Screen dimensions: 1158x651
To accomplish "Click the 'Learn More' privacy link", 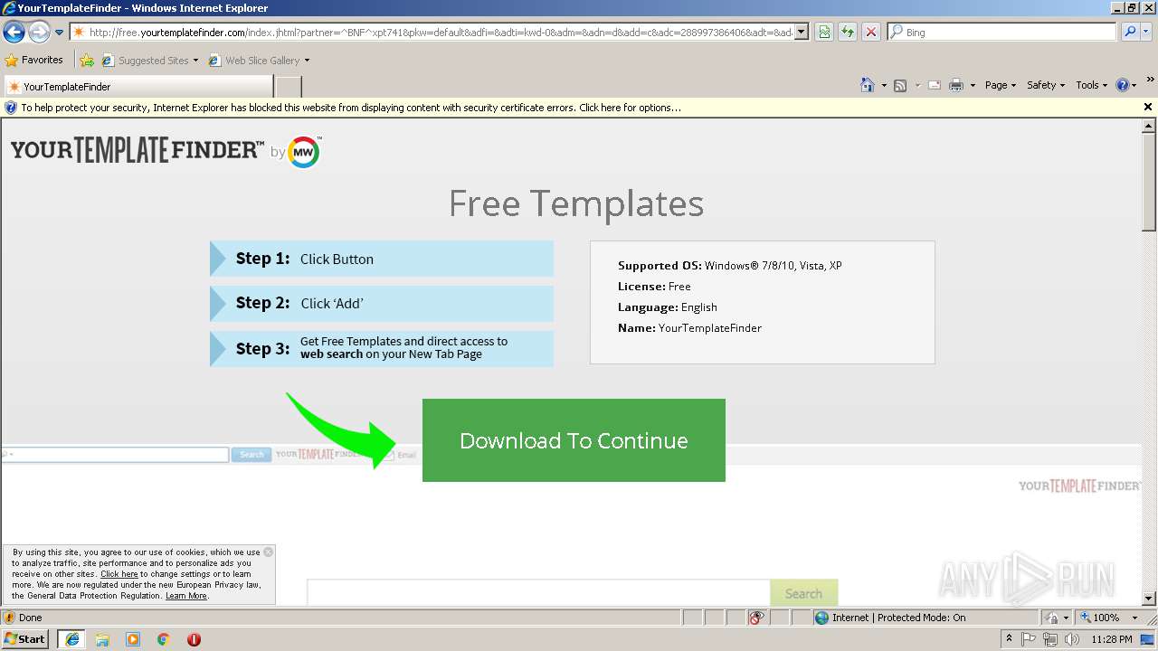I will (x=186, y=596).
